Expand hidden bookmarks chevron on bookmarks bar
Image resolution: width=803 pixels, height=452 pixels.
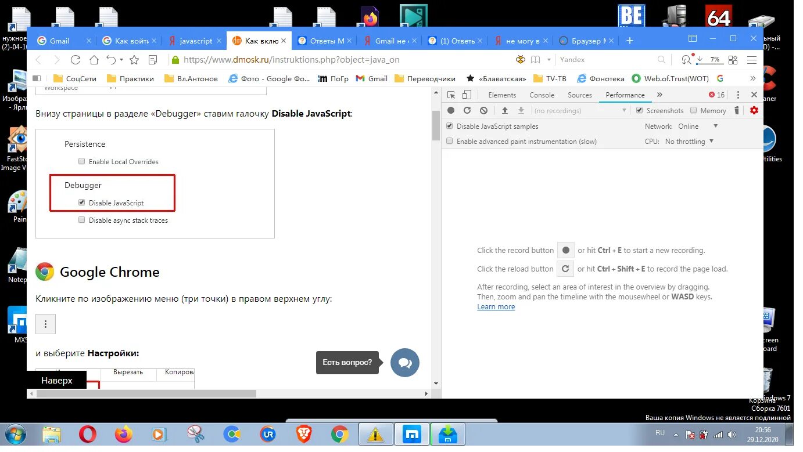[753, 78]
